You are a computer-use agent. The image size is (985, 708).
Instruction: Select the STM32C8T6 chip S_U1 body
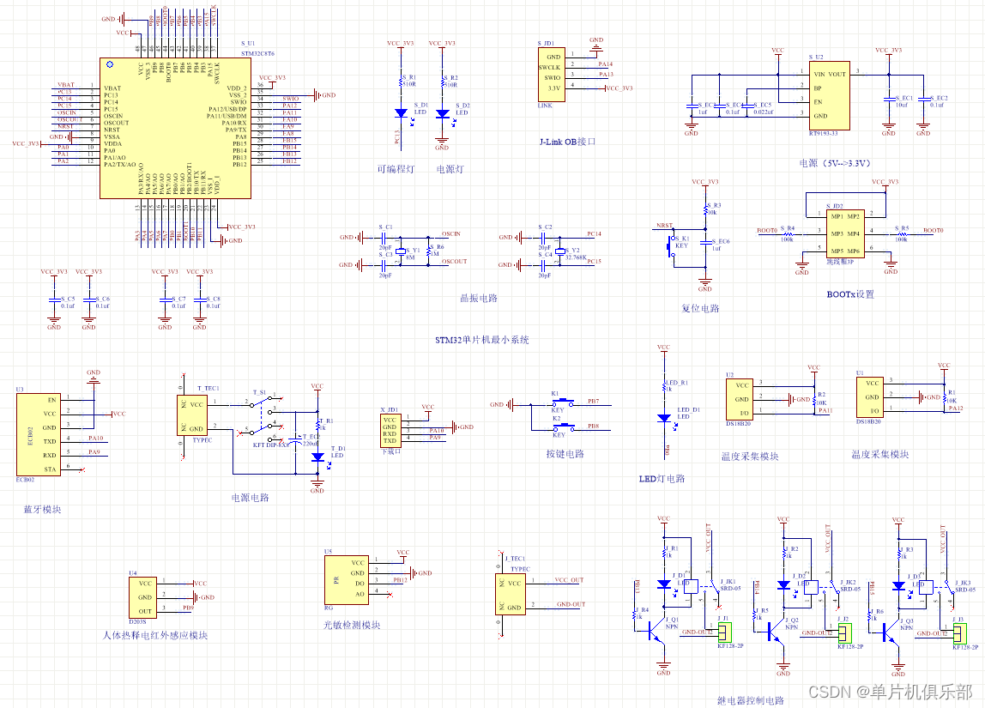(175, 129)
